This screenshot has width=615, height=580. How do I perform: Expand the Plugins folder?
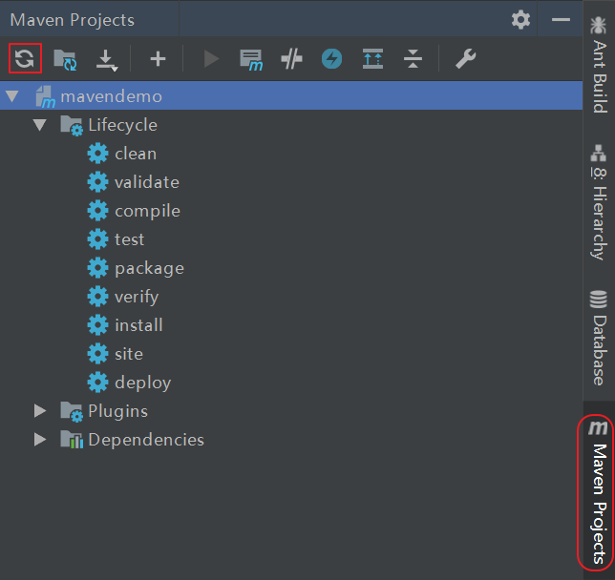39,411
